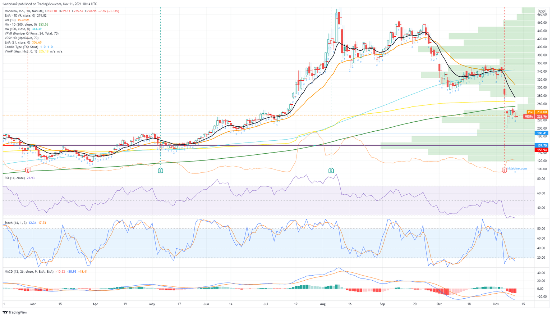Select the purple 157.70 price level label
Screen dimensions: 552x317
click(542, 146)
